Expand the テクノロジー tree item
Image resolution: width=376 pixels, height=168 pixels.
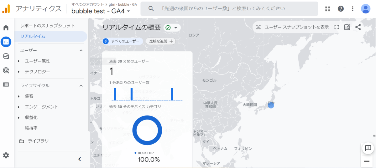click(19, 72)
